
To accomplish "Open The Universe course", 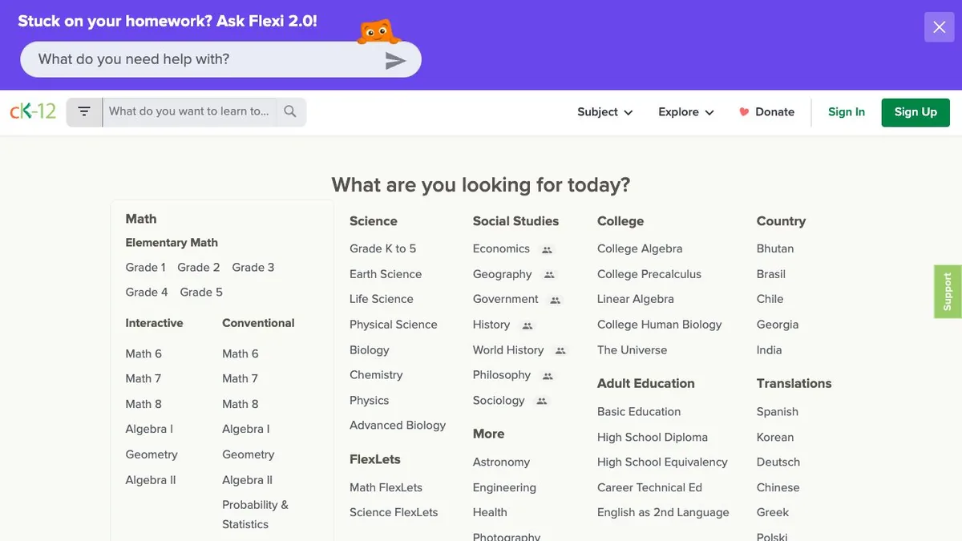I will pos(632,350).
